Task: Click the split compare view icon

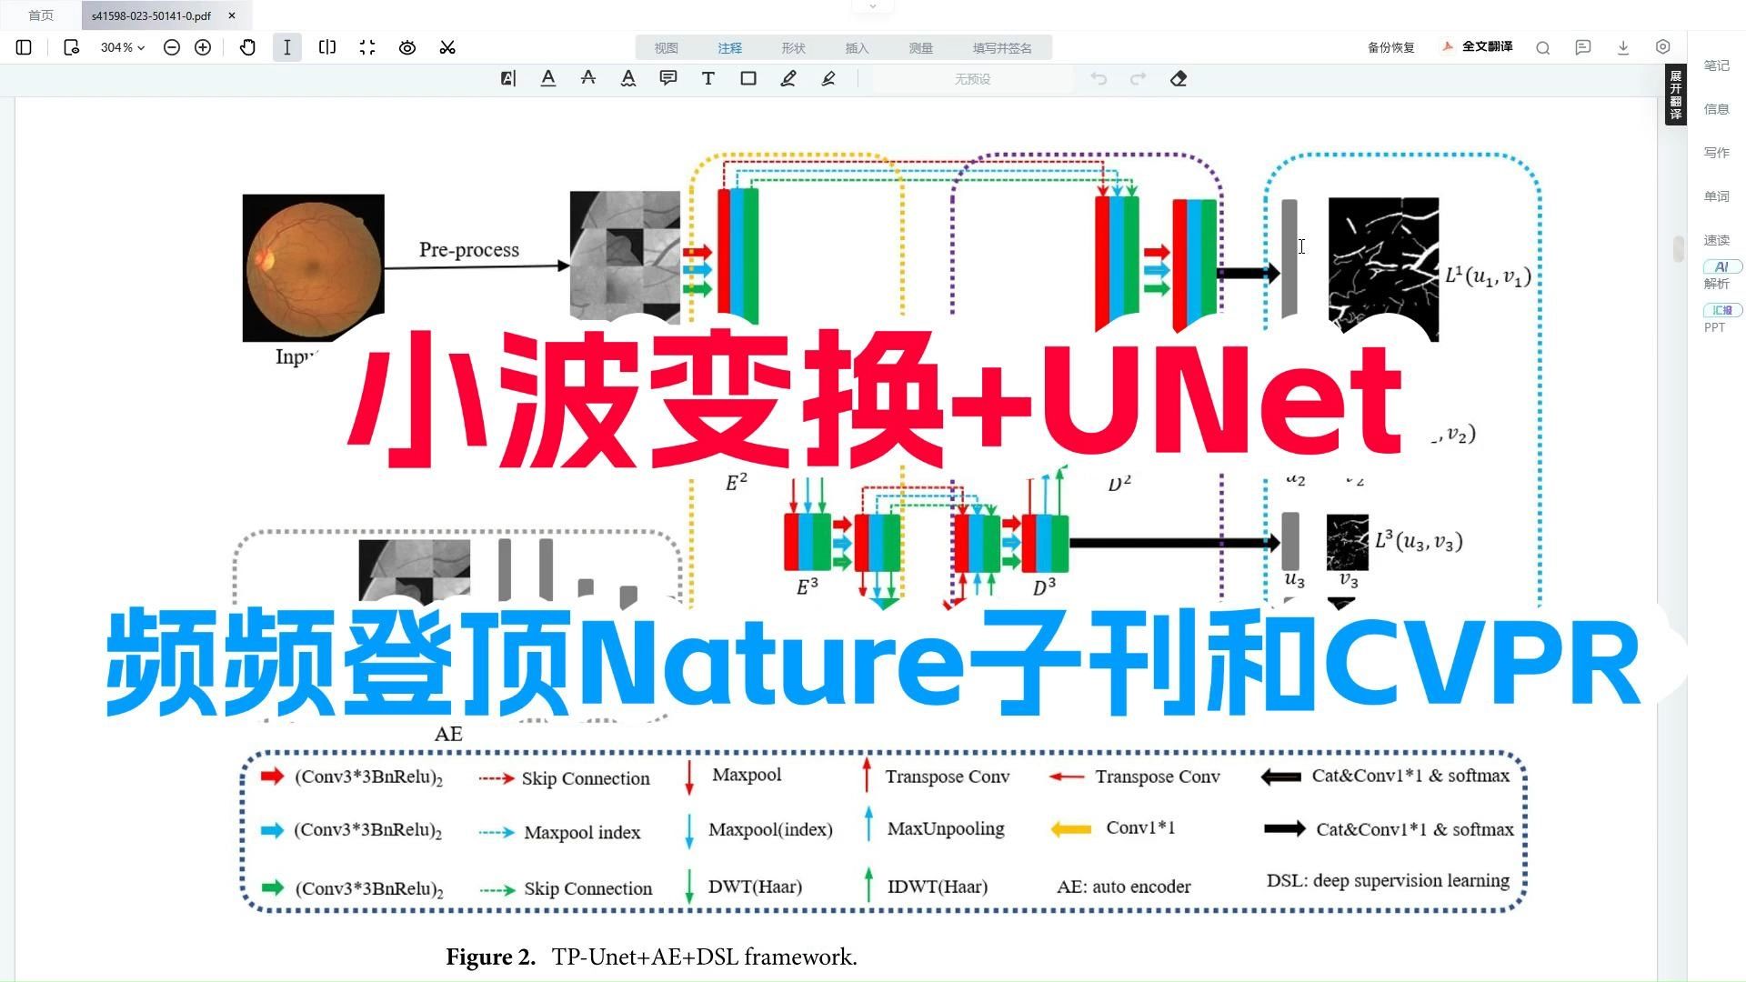Action: [327, 47]
